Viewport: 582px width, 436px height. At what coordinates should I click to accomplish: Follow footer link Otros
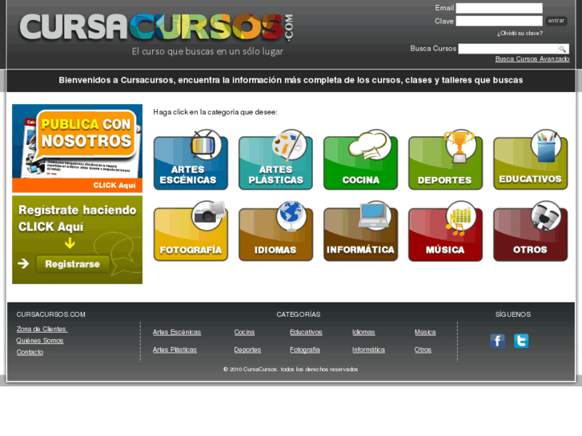click(x=423, y=350)
